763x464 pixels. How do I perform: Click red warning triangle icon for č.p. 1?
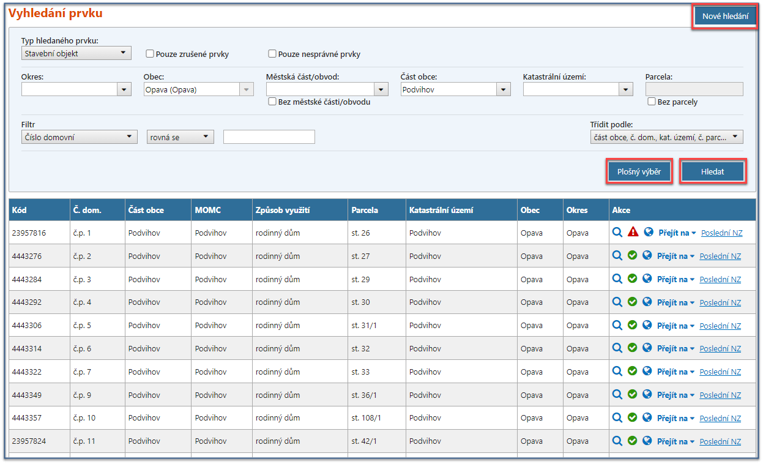[x=633, y=232]
